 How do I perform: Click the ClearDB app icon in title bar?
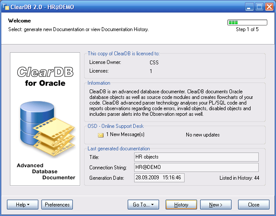6,7
